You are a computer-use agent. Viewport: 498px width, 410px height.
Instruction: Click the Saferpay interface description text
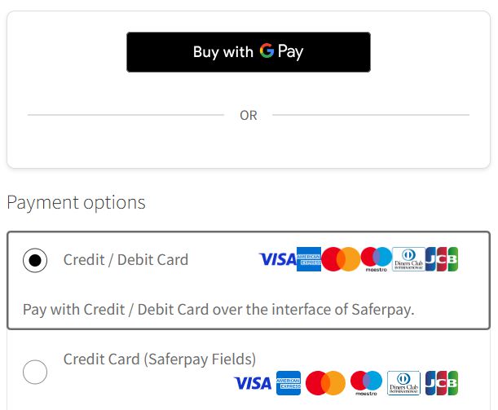click(x=218, y=310)
